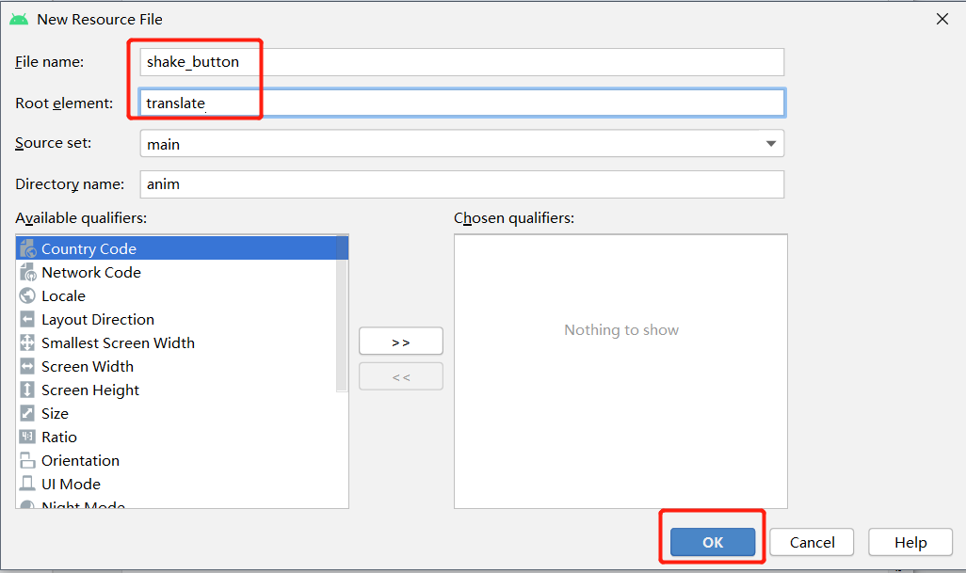Close the New Resource File dialog

point(942,19)
